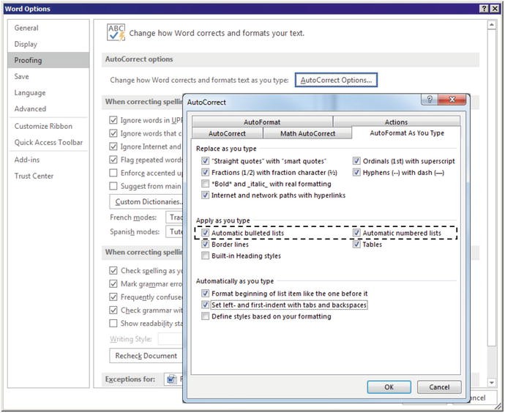Enable Define styles based on your formatting
The image size is (505, 413).
pos(205,316)
